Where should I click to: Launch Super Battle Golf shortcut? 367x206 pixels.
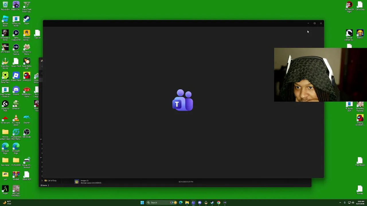pyautogui.click(x=27, y=64)
